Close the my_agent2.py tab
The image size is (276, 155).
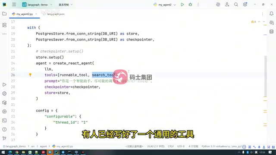tap(36, 14)
